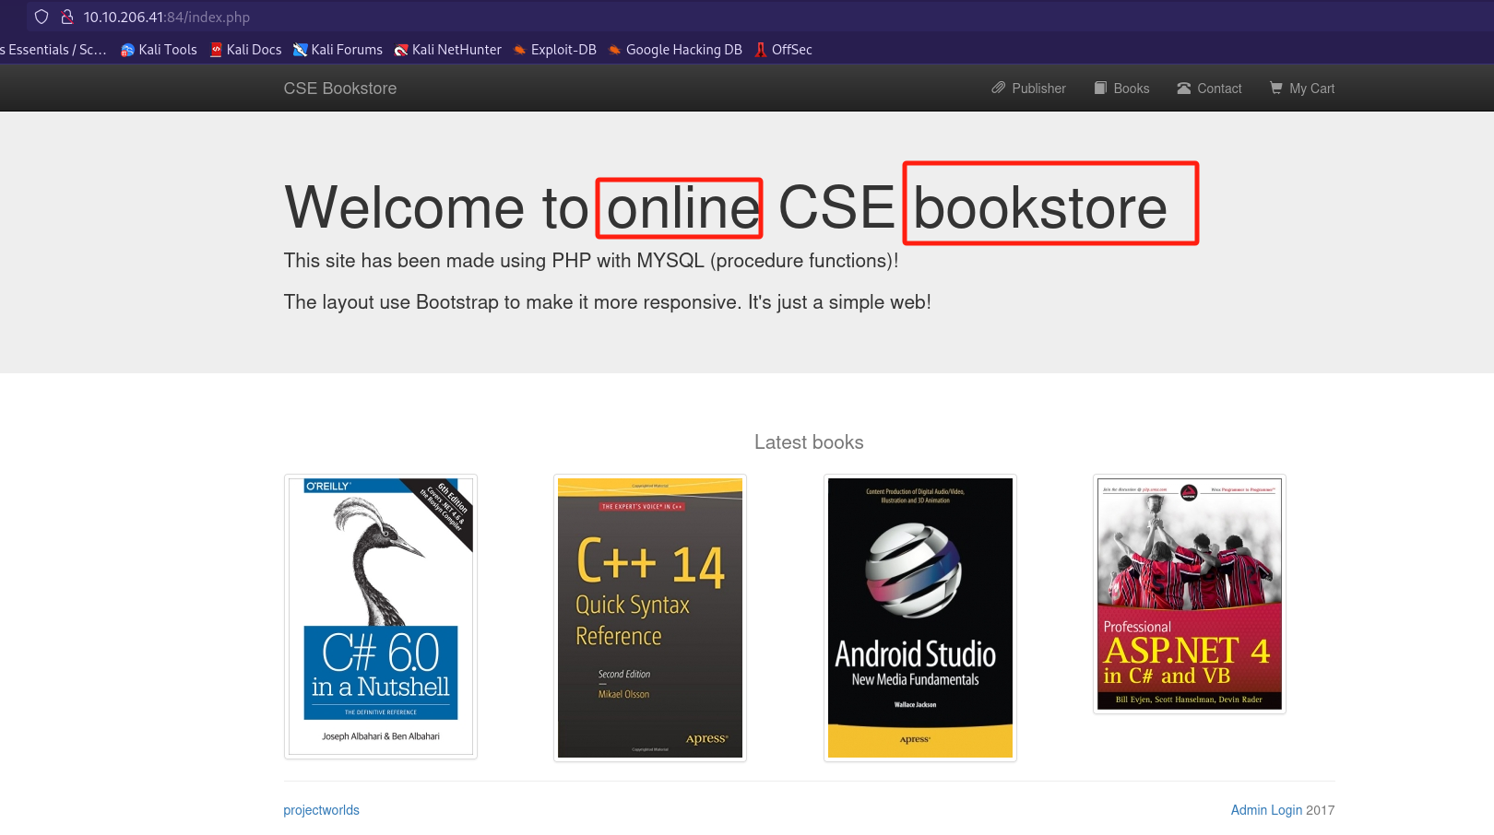Click the shield tracking protection icon

coord(41,17)
